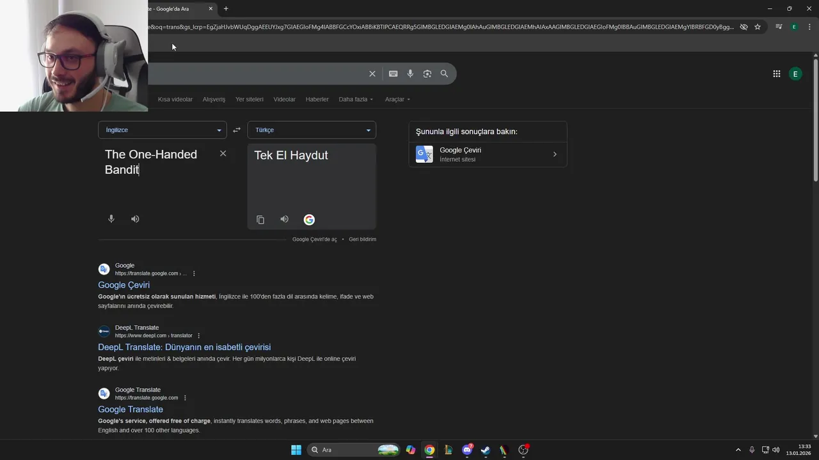Bookmark this page with the star
This screenshot has height=460, width=819.
click(758, 27)
